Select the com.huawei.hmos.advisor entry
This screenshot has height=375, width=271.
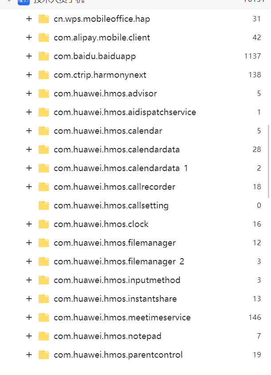click(105, 93)
